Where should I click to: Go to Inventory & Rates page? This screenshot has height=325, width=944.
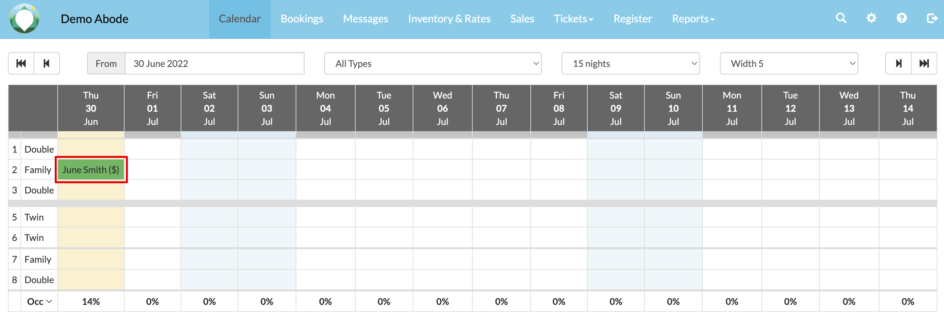(449, 19)
